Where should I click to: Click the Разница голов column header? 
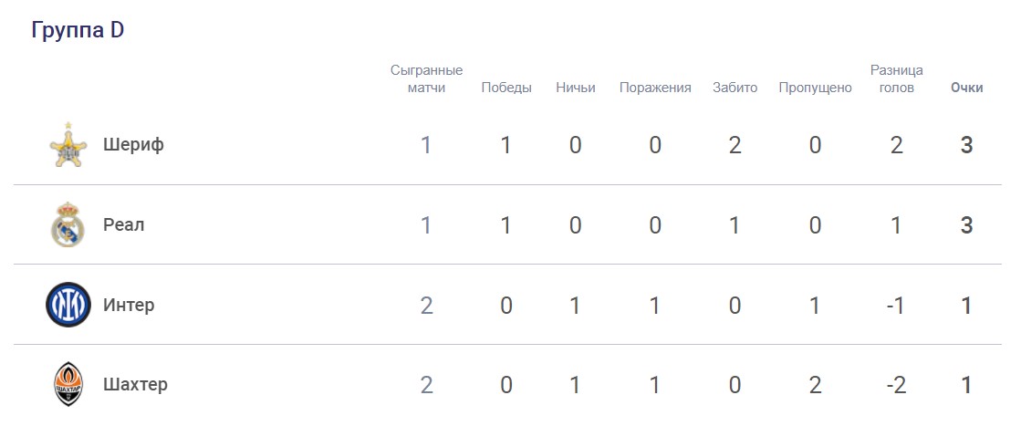pyautogui.click(x=896, y=79)
